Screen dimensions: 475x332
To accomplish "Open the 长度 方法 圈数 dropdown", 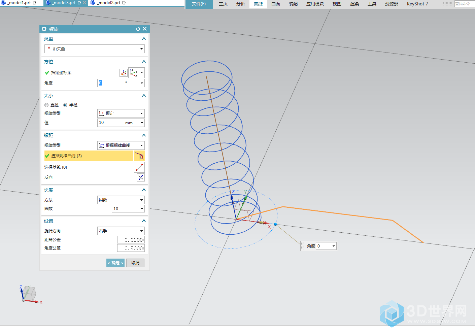I will point(121,200).
